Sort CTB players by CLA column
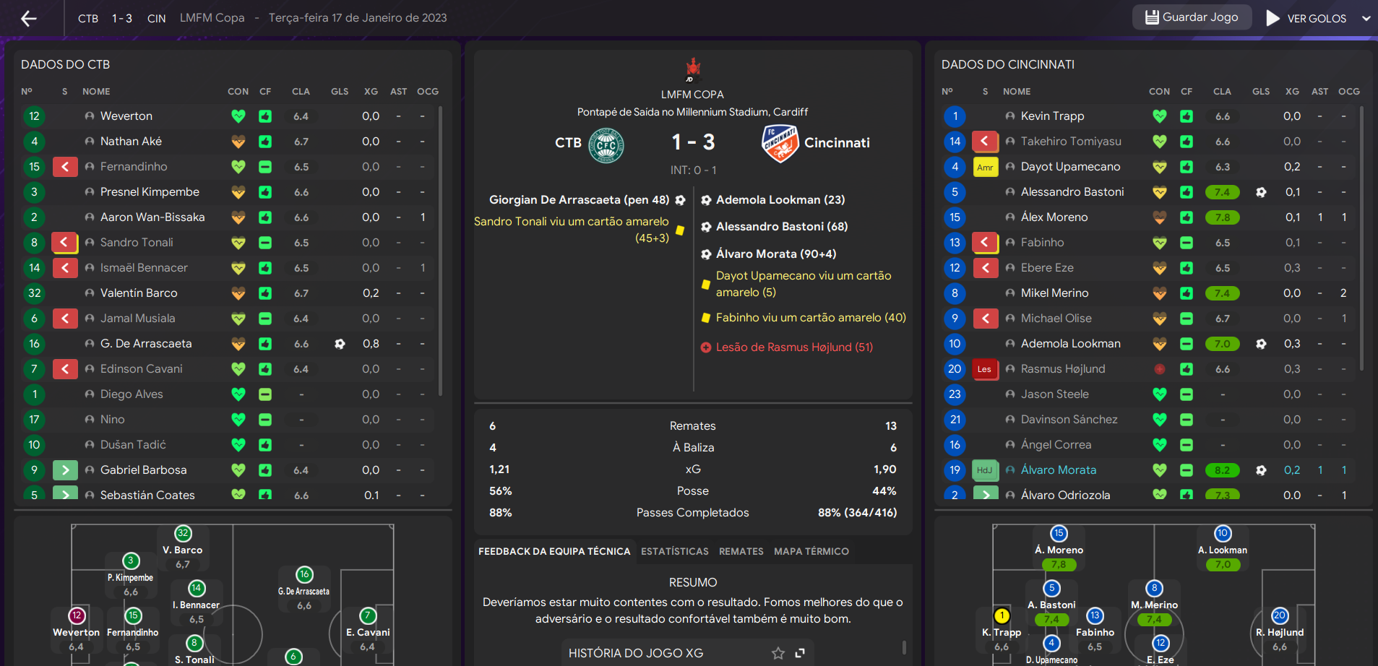 (x=301, y=92)
